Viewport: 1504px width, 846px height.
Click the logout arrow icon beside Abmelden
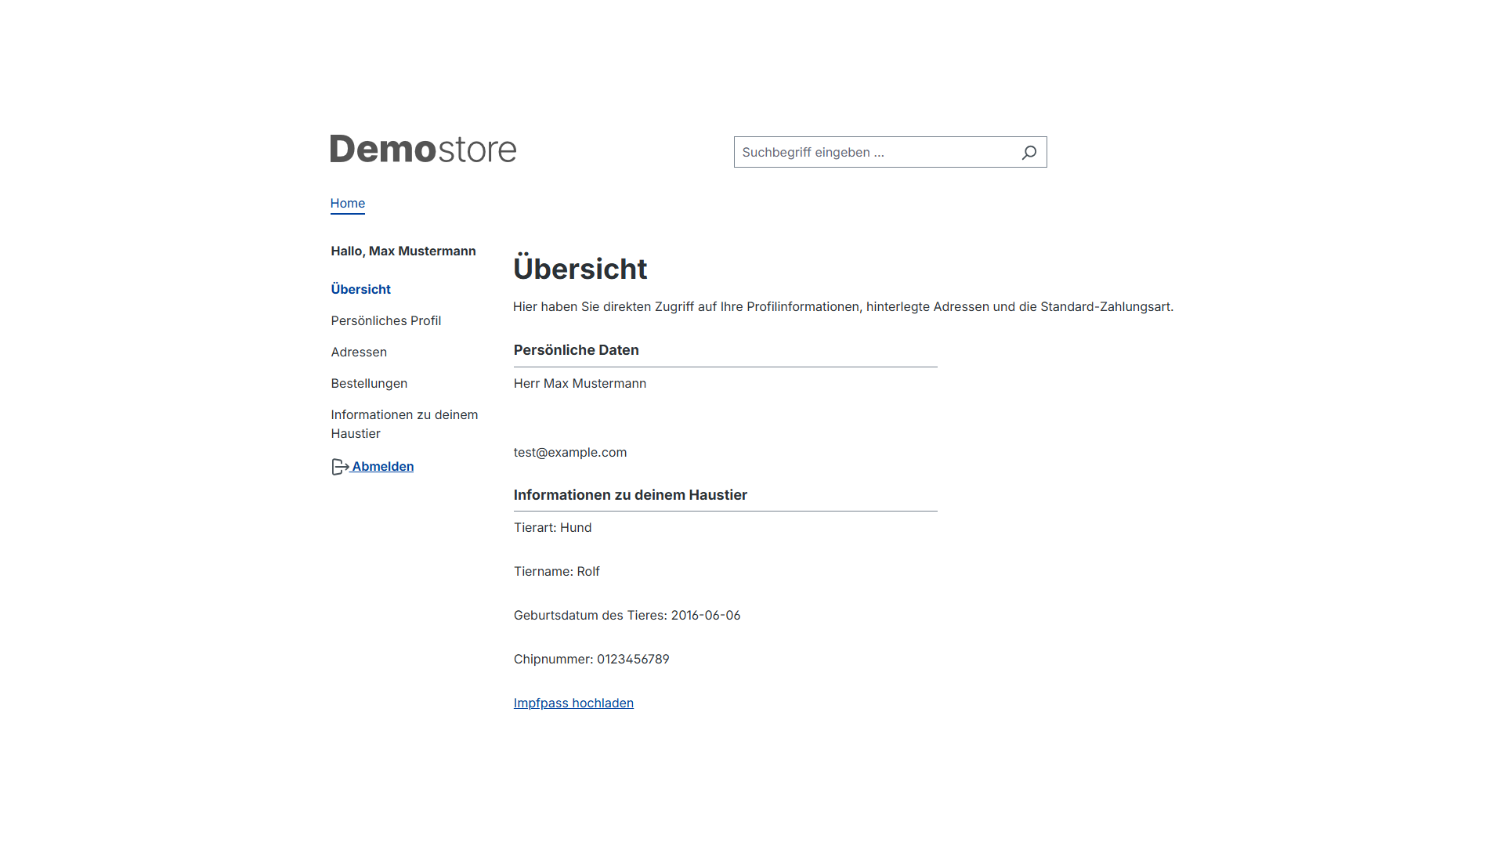point(340,467)
